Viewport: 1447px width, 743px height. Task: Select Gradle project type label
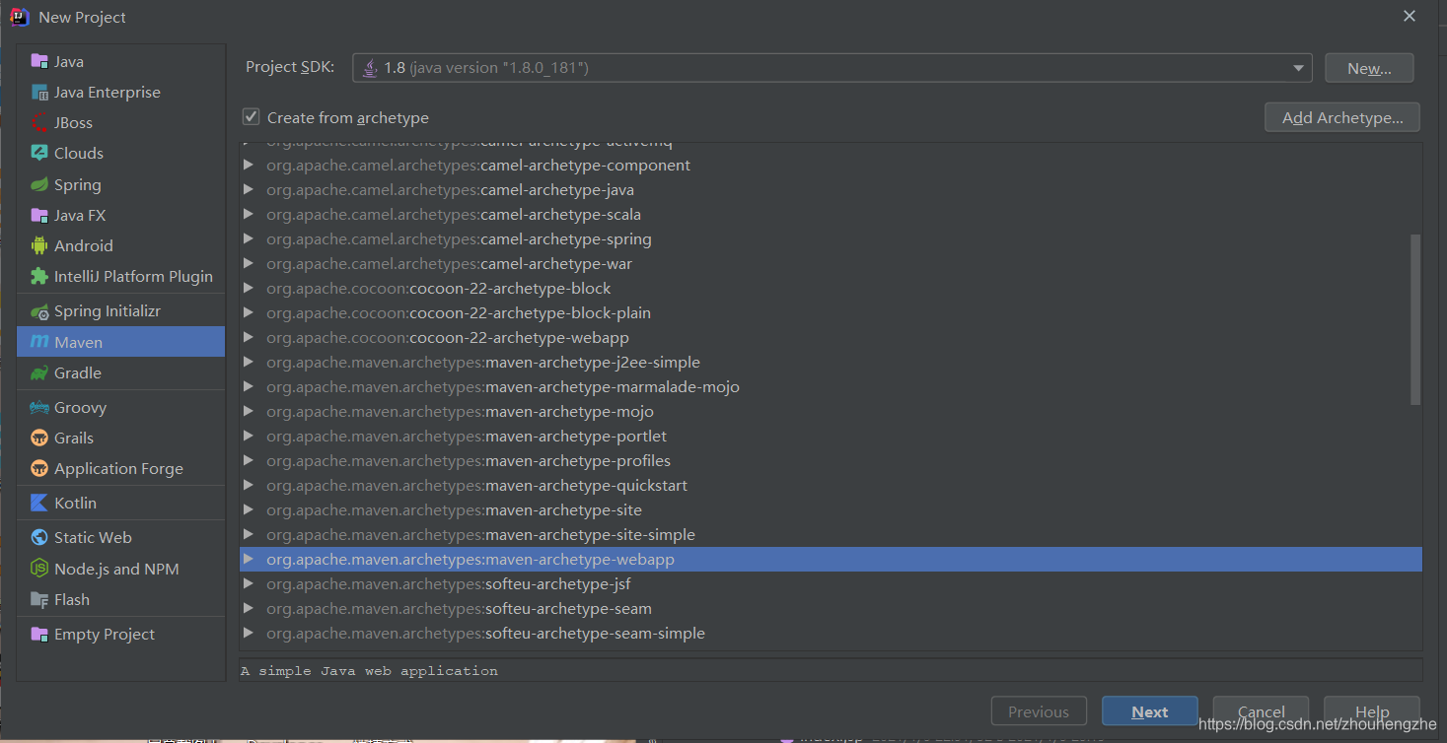click(78, 372)
